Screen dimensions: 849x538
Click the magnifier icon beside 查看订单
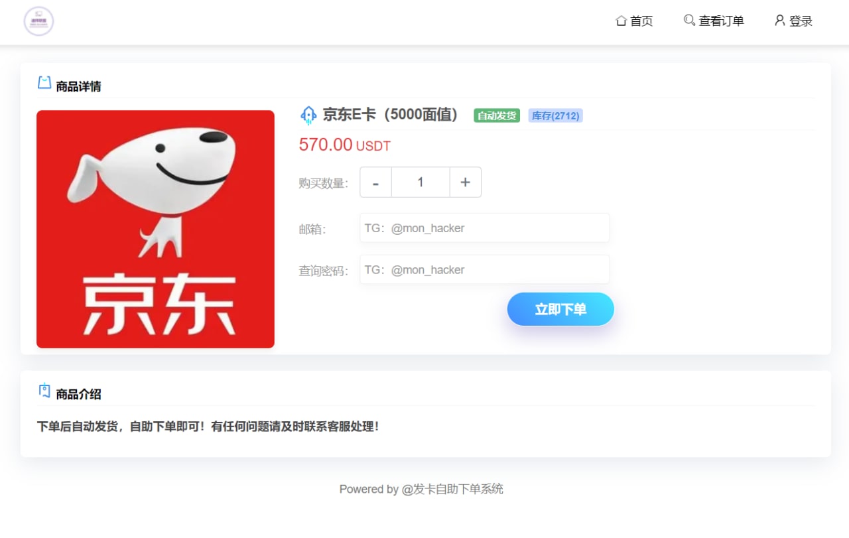click(x=688, y=21)
